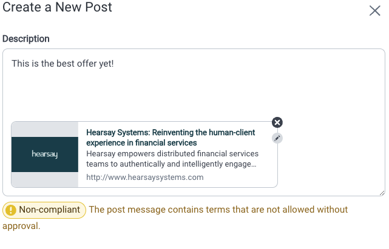Viewport: 389px width, 249px height.
Task: Click gray strip above hearsay logo
Action: (x=45, y=129)
